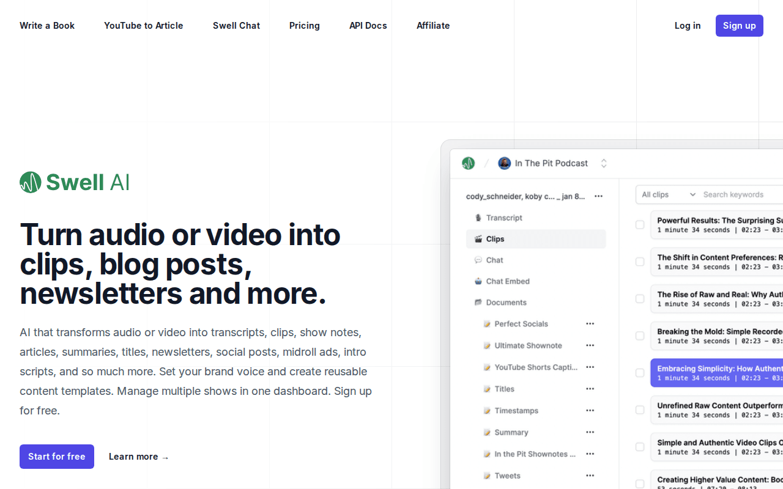783x489 pixels.
Task: Click the In The Pit Podcast name
Action: coord(551,163)
